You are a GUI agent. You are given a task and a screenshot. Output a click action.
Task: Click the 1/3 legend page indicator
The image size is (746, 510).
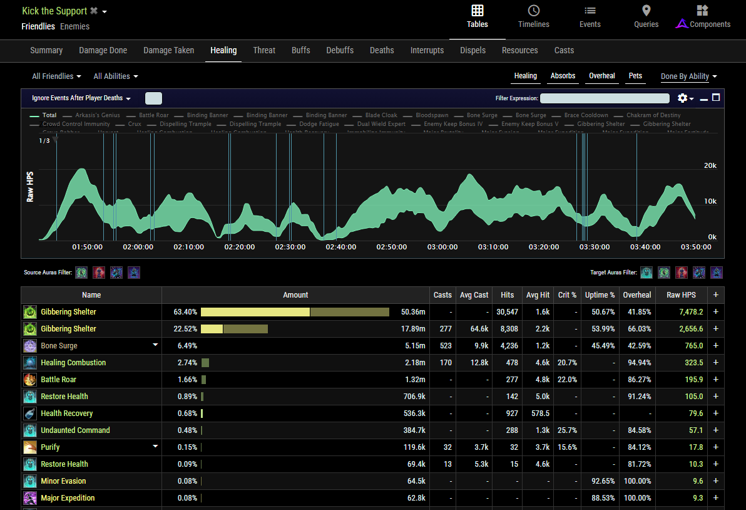point(44,140)
